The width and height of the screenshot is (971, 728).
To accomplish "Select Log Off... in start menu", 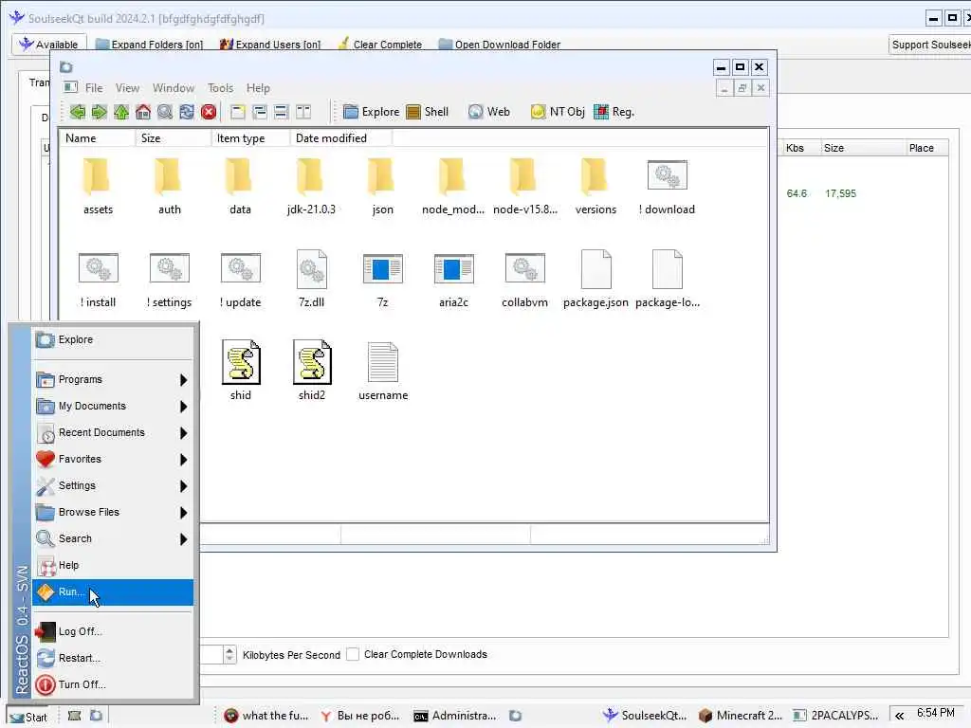I will pos(113,631).
